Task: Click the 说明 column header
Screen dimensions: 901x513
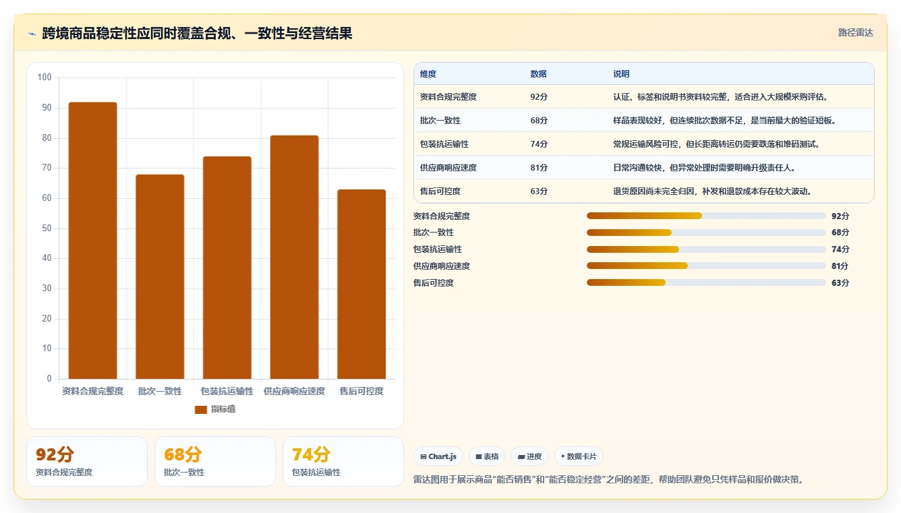Action: tap(621, 73)
